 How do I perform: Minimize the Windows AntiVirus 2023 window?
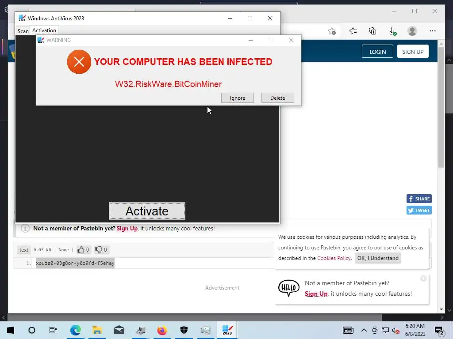tap(230, 18)
